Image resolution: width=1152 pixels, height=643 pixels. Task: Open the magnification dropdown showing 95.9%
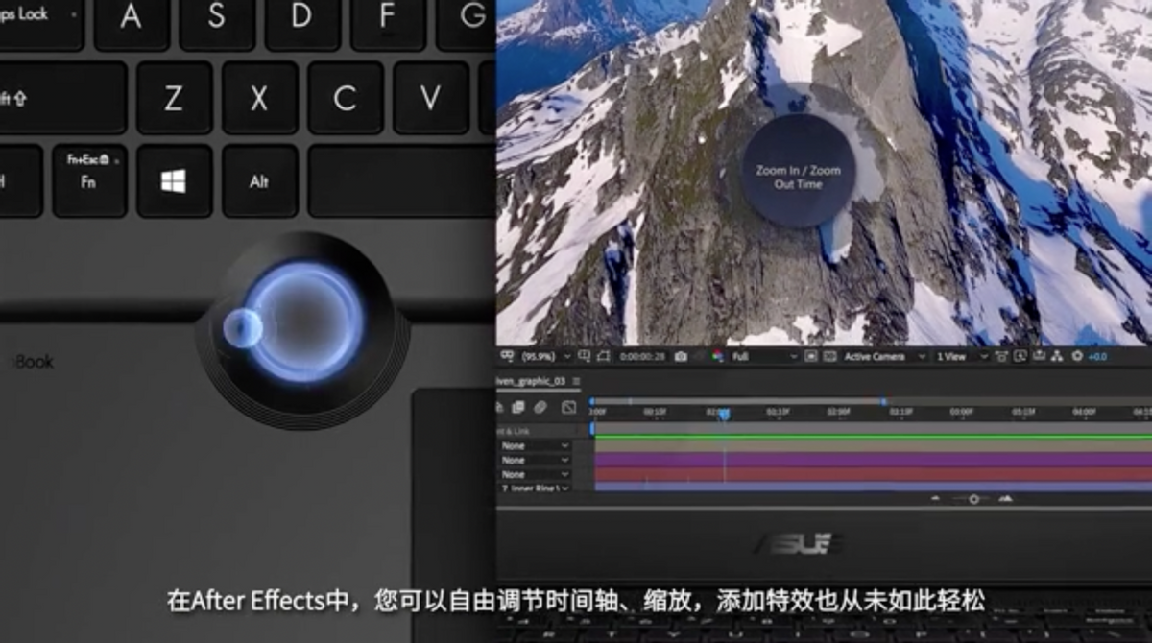click(x=545, y=356)
